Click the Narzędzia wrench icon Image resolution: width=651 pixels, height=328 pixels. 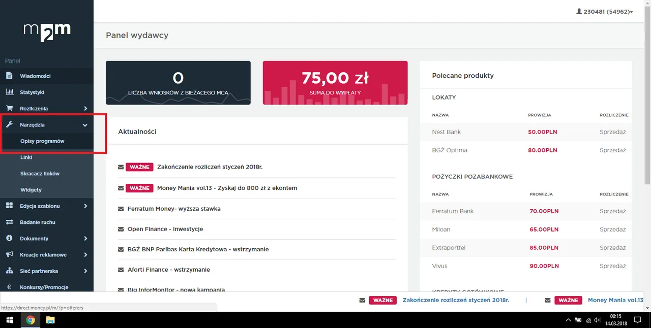tap(9, 124)
